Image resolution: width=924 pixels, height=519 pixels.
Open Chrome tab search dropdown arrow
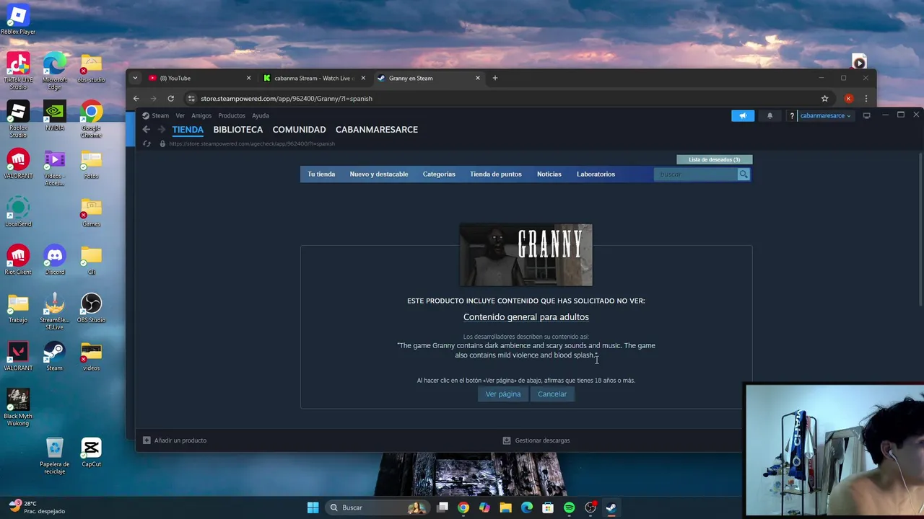(135, 78)
